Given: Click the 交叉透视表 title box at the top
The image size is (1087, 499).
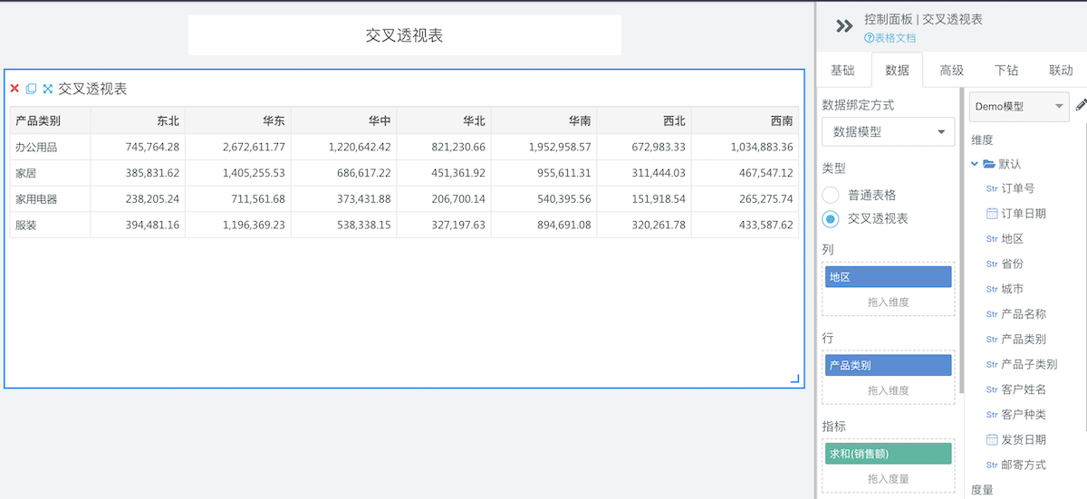Looking at the screenshot, I should pos(405,35).
